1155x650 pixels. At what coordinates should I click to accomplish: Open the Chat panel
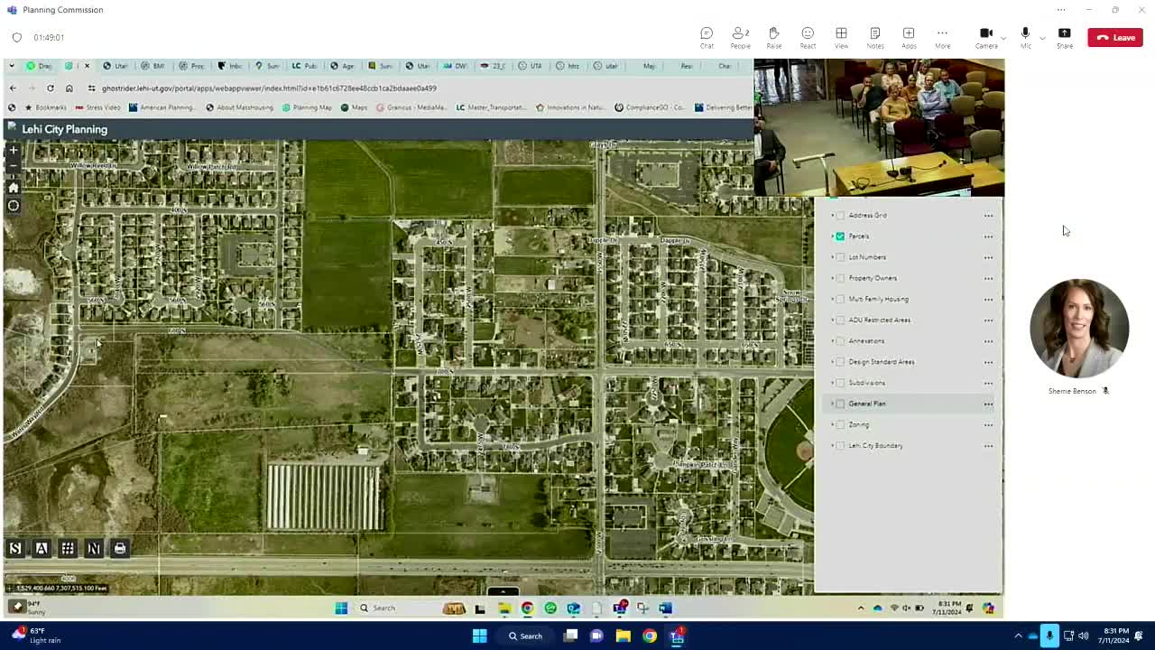click(x=707, y=37)
